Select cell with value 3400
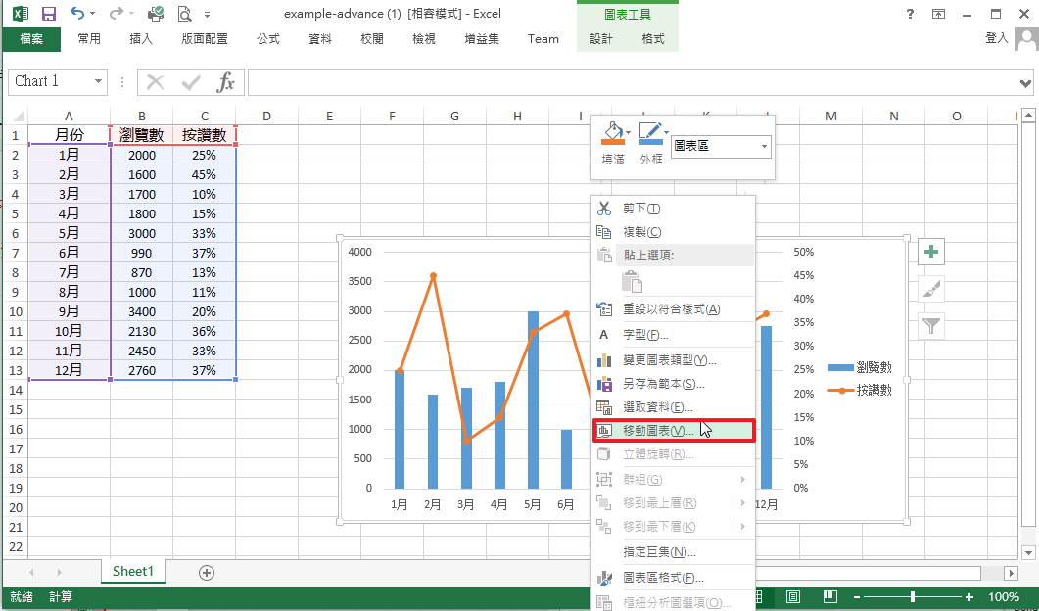1039x611 pixels. pyautogui.click(x=142, y=311)
